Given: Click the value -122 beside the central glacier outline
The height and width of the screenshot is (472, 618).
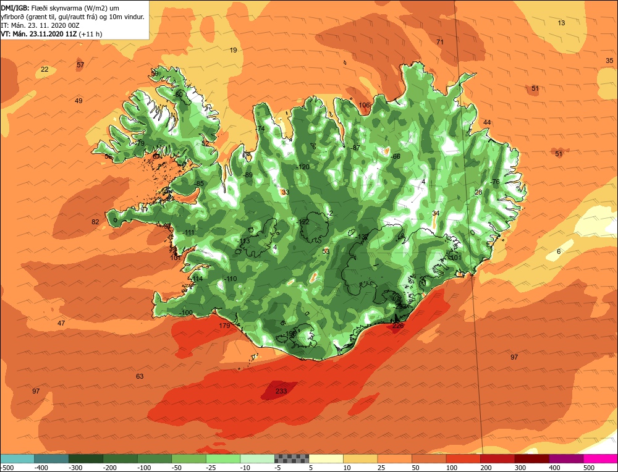Looking at the screenshot, I should [x=303, y=222].
